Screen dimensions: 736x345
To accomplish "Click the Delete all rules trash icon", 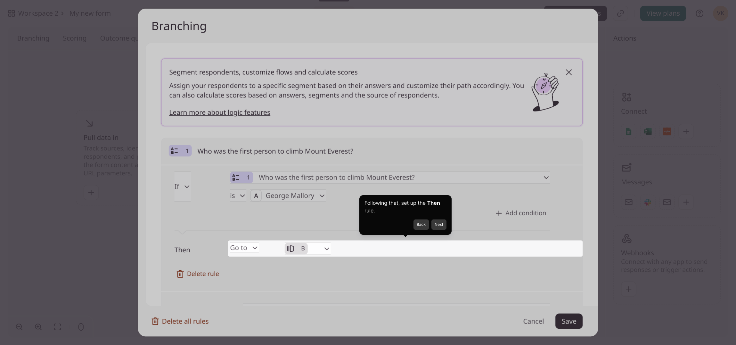I will click(155, 321).
